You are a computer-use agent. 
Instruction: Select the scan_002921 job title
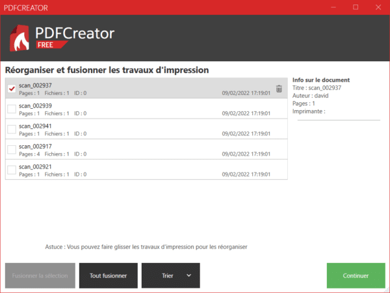coord(35,167)
